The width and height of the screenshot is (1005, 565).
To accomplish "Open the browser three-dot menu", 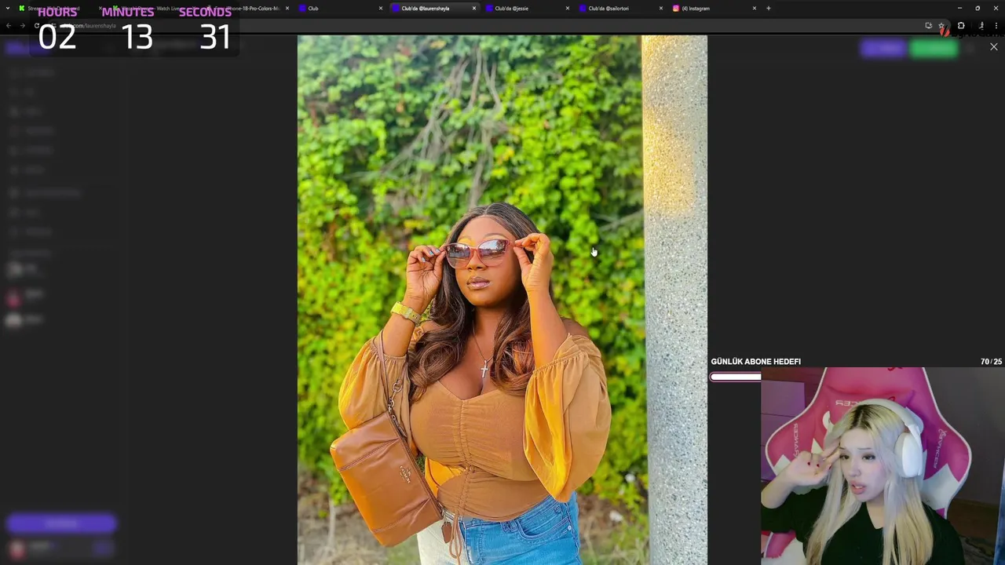I will (x=996, y=26).
